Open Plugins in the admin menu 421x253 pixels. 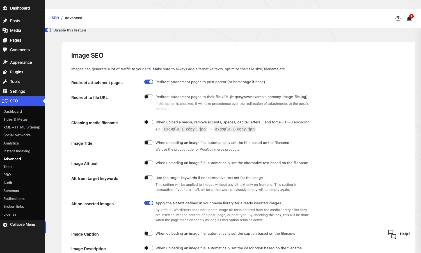[x=22, y=72]
